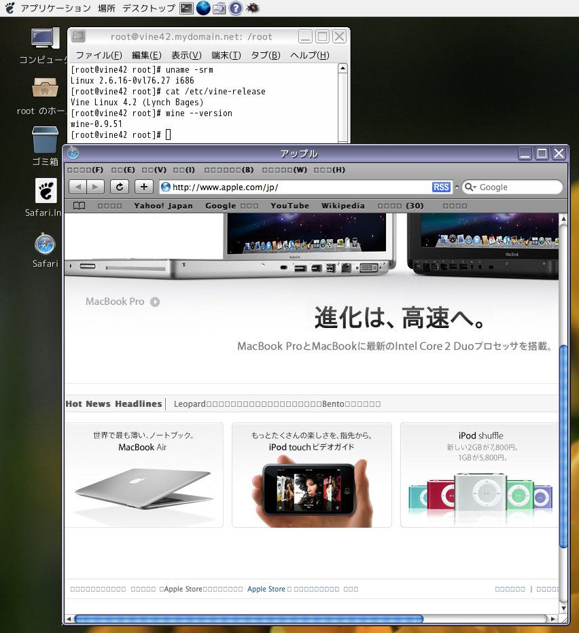Follow the MacBook Pro link on the page
Image resolution: width=579 pixels, height=633 pixels.
115,302
